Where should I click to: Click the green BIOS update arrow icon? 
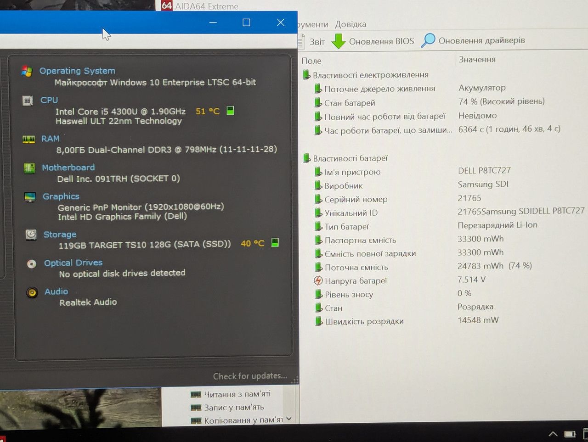tap(339, 41)
